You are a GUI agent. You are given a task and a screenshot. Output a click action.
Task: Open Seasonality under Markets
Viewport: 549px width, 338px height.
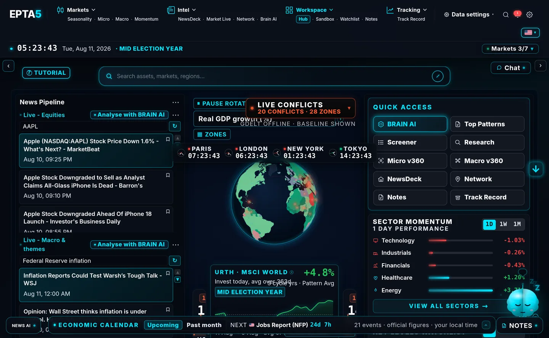[x=80, y=19]
